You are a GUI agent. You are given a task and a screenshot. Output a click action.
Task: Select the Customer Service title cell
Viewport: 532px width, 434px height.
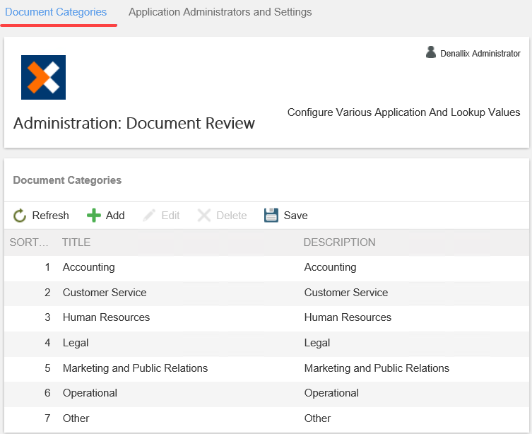click(105, 293)
